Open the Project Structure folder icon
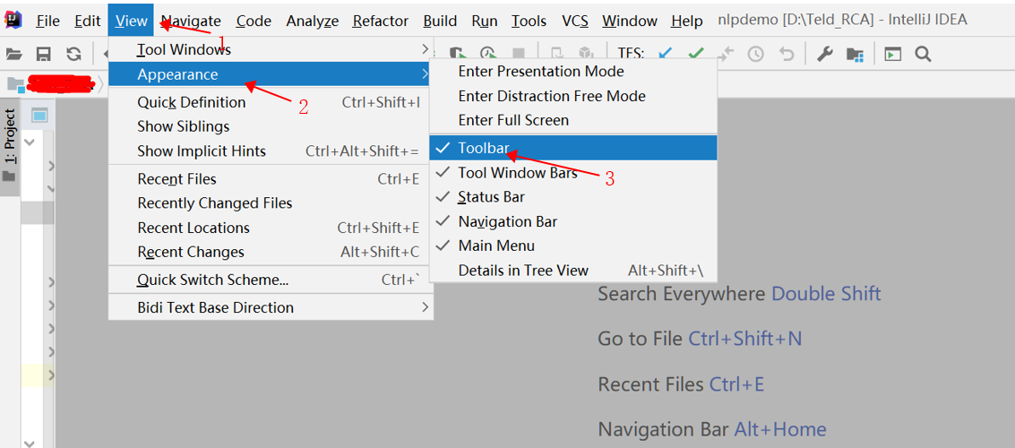This screenshot has width=1015, height=448. (x=855, y=54)
